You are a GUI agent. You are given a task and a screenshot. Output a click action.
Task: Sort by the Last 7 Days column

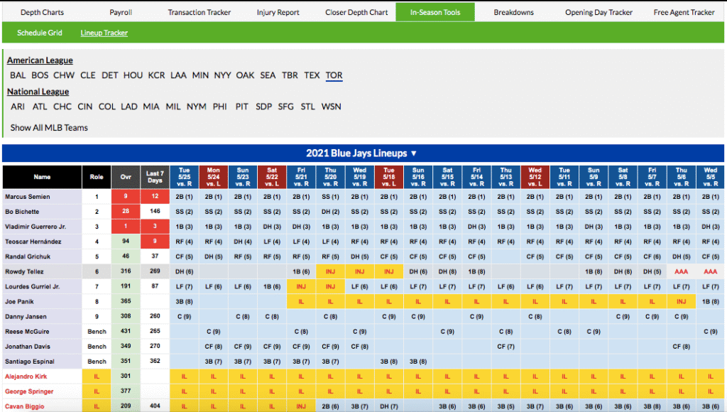155,177
